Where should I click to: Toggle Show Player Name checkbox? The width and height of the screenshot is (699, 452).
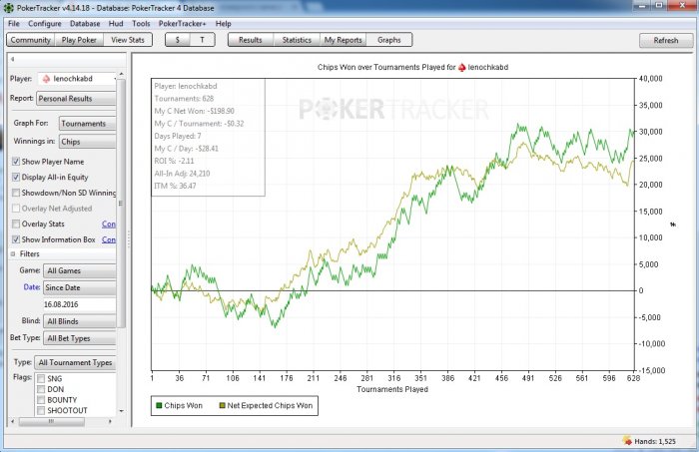click(x=16, y=162)
